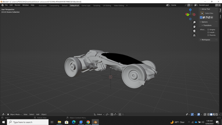Enable Affect Only Parents checkbox
The width and height of the screenshot is (222, 125).
(208, 35)
